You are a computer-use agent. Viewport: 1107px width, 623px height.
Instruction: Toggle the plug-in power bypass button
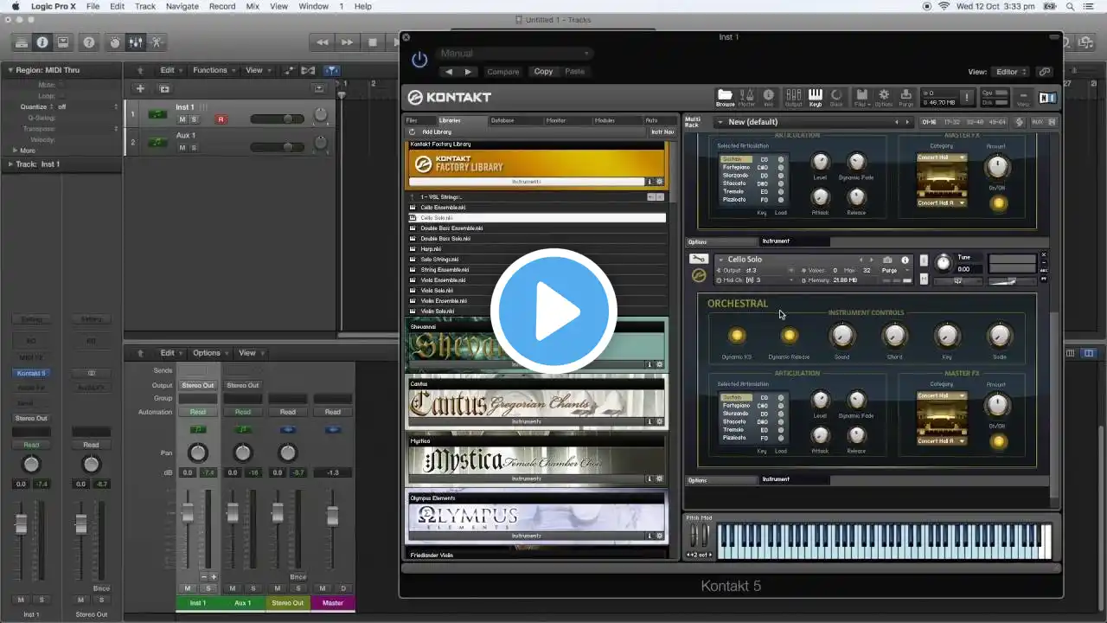419,60
